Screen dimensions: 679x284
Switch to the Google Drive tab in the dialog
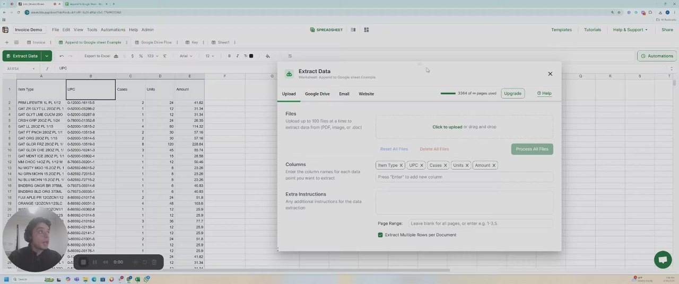[x=317, y=94]
